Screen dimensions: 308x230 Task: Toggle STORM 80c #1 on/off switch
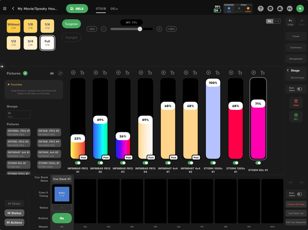(x=258, y=163)
